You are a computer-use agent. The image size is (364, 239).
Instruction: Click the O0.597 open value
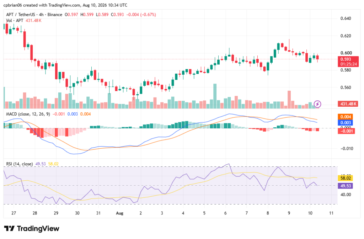pos(71,14)
